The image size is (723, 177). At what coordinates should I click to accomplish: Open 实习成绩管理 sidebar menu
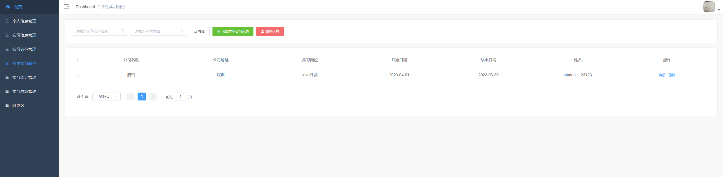[x=24, y=91]
